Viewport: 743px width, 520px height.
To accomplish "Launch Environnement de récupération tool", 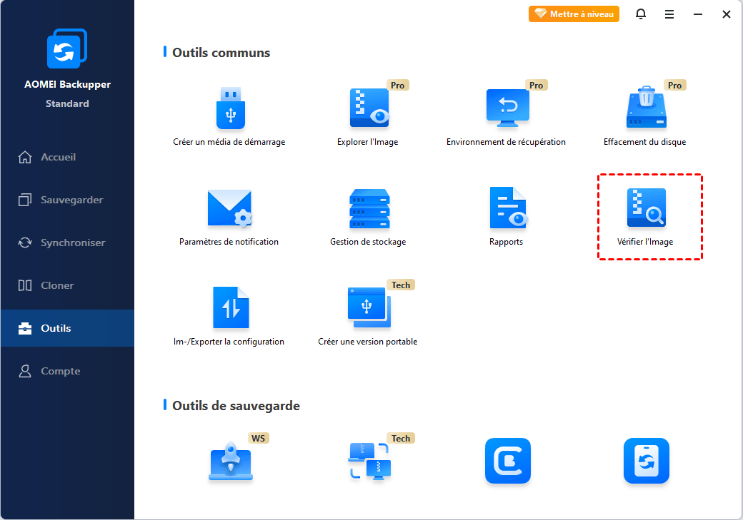I will [507, 116].
